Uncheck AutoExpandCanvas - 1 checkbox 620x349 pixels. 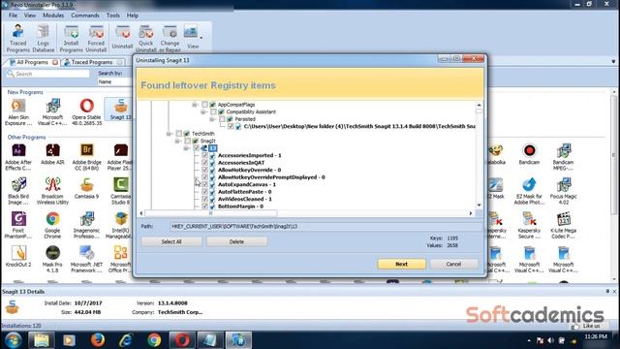coord(204,184)
